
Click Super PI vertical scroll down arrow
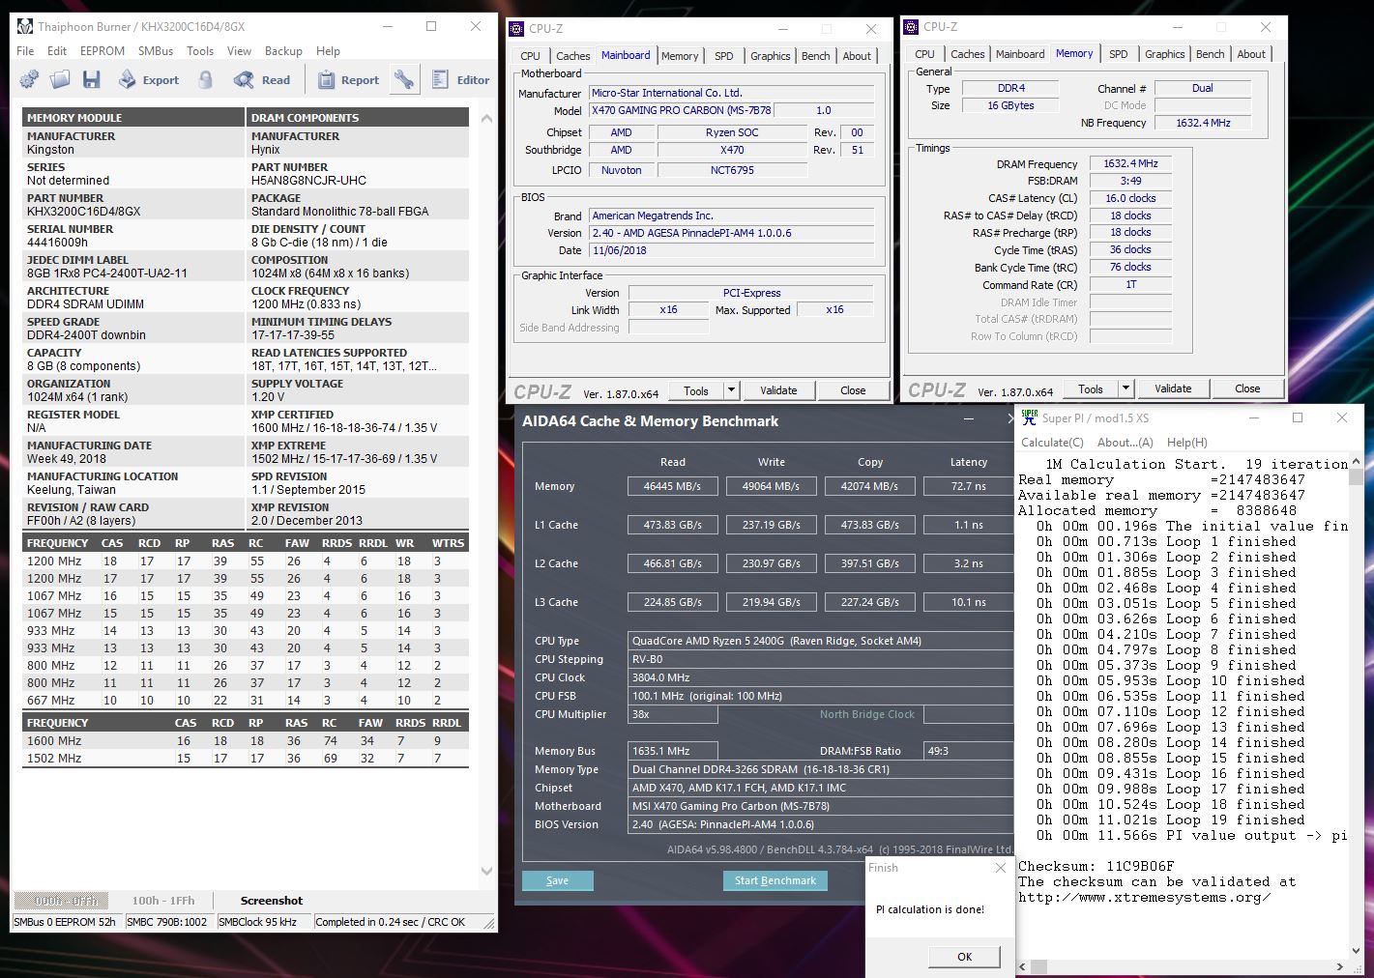click(1358, 950)
